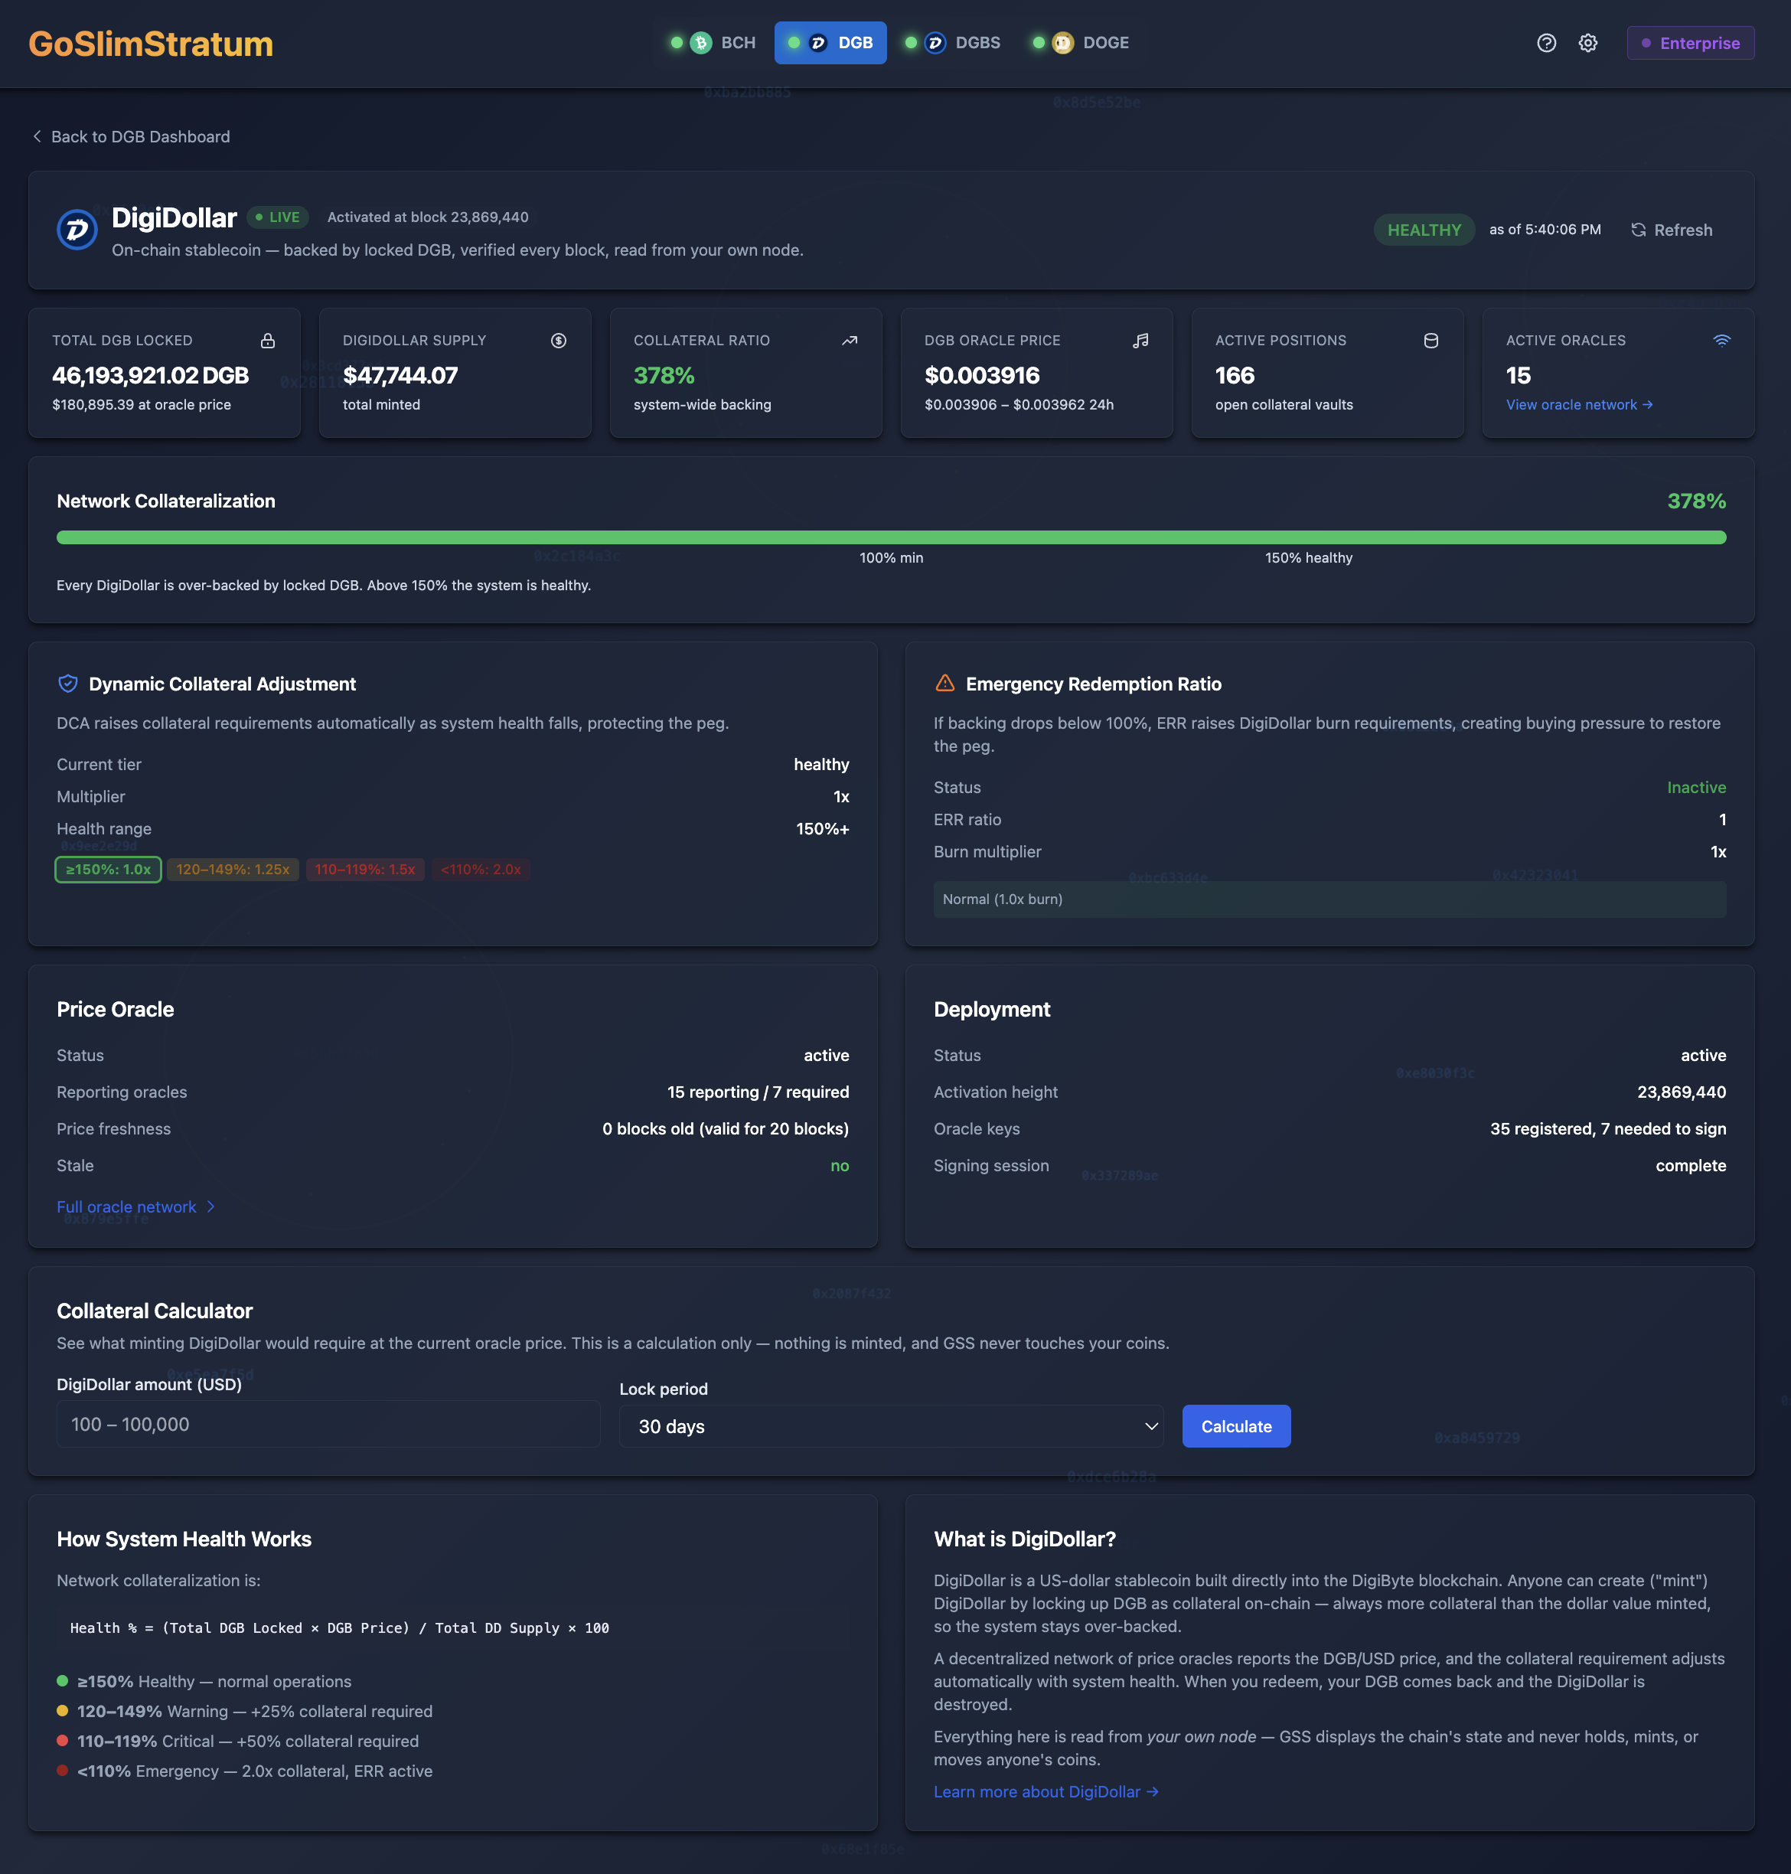Open Learn more about DigiDollar link
Viewport: 1791px width, 1874px height.
pos(1046,1792)
